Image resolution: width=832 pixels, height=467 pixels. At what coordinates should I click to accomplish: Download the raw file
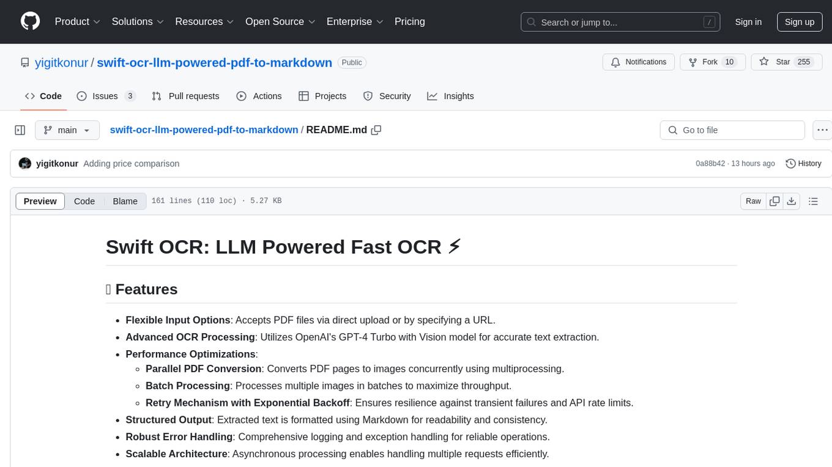[x=791, y=201]
